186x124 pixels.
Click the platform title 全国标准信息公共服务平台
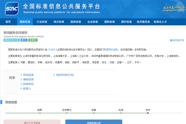pos(62,6)
